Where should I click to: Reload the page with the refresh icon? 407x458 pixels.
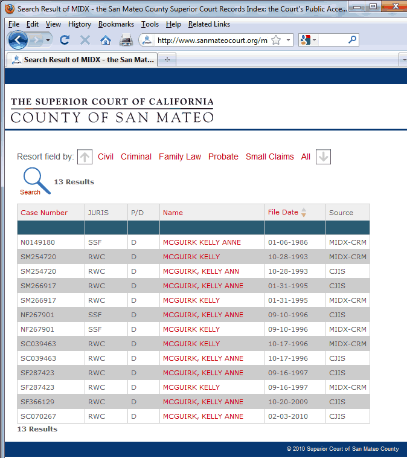point(65,40)
